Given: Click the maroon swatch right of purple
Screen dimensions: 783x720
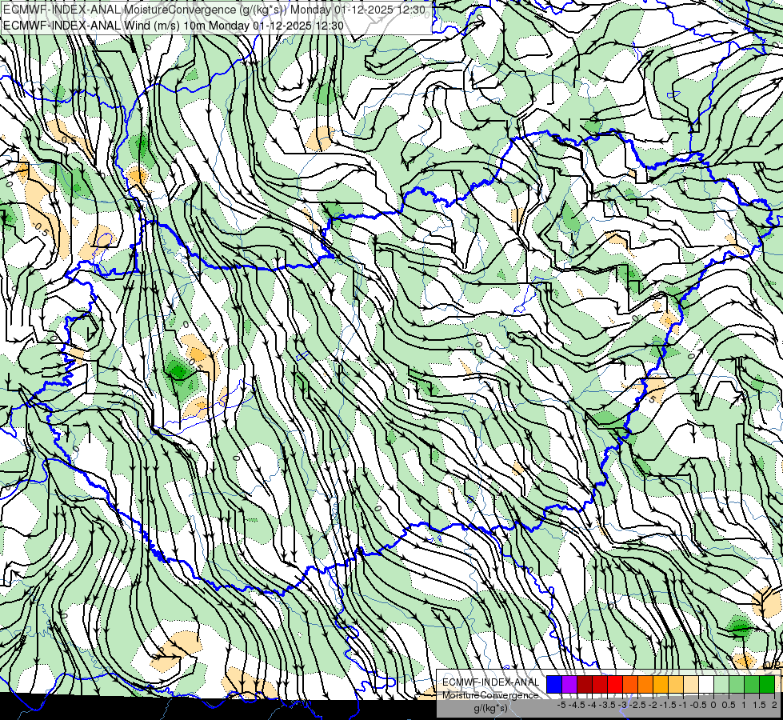Looking at the screenshot, I should (585, 685).
